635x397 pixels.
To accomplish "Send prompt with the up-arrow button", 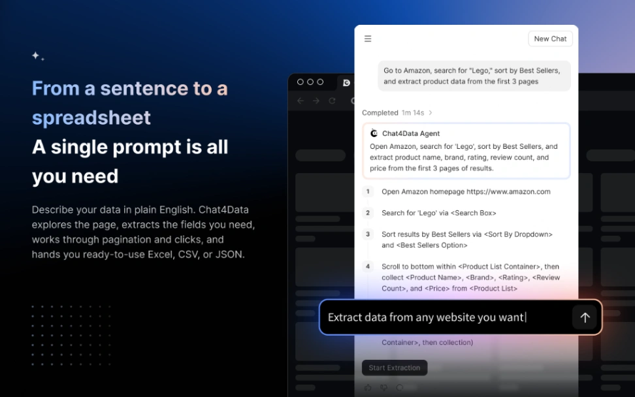I will 585,318.
